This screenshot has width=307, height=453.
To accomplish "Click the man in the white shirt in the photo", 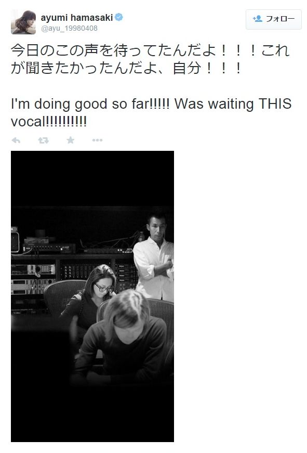I will point(154,257).
